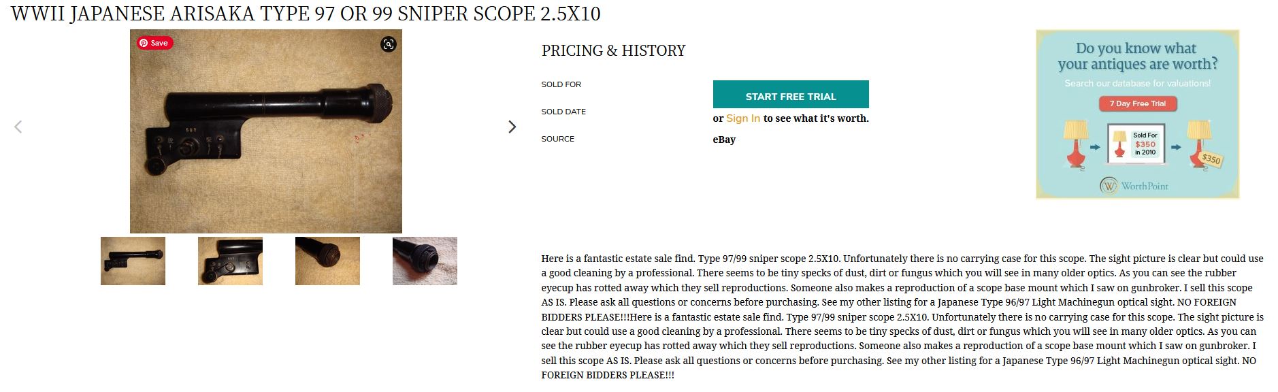Click the 'Do you know what your antiques are worth?' headline

[1137, 56]
